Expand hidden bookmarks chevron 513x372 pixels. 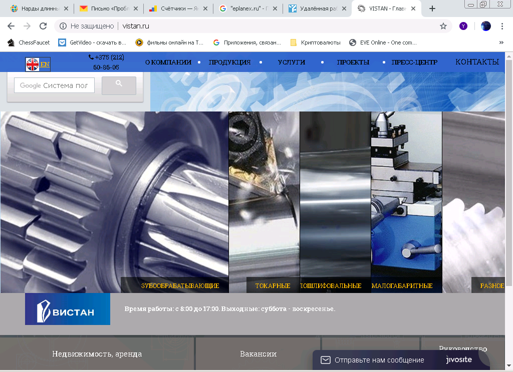501,42
